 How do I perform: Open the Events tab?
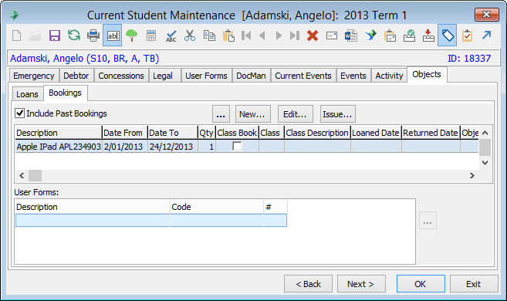(353, 76)
